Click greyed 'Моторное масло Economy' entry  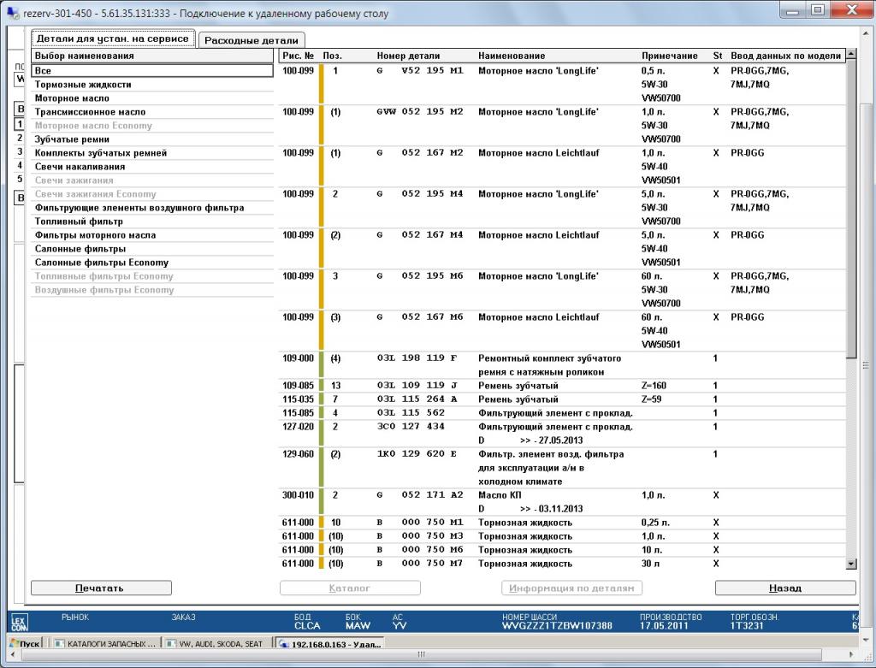click(x=152, y=126)
